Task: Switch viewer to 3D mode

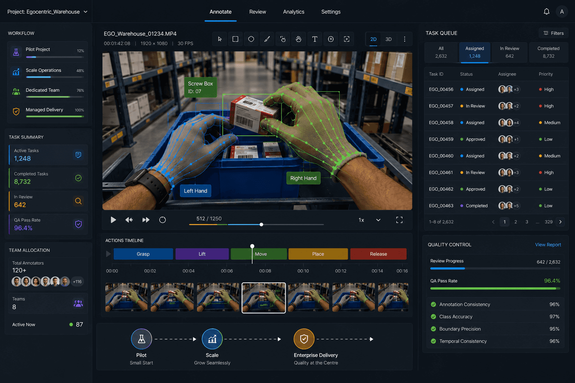Action: [x=389, y=39]
